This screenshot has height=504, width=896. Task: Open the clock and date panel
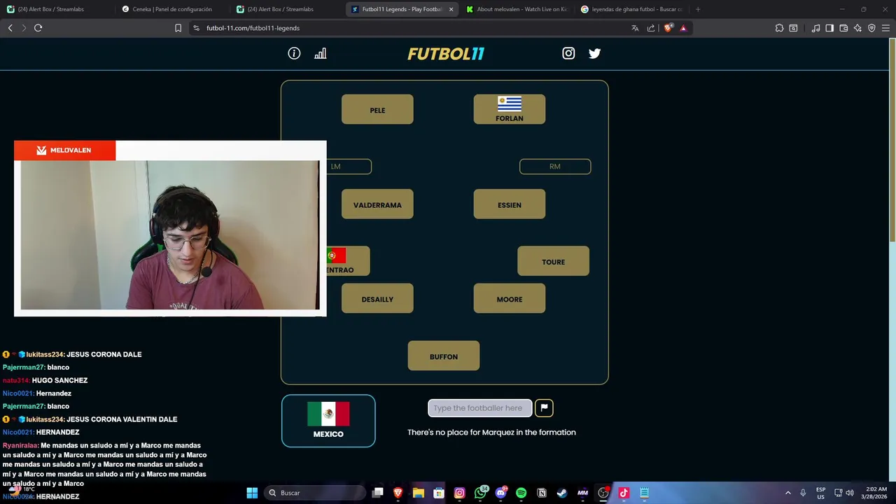point(876,493)
